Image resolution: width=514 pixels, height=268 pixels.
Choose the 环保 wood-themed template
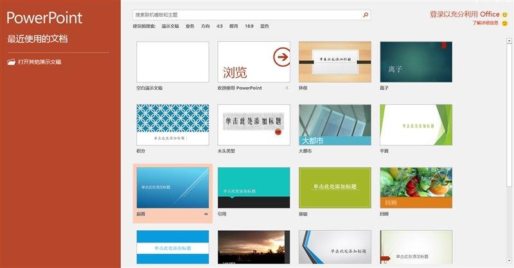(335, 62)
